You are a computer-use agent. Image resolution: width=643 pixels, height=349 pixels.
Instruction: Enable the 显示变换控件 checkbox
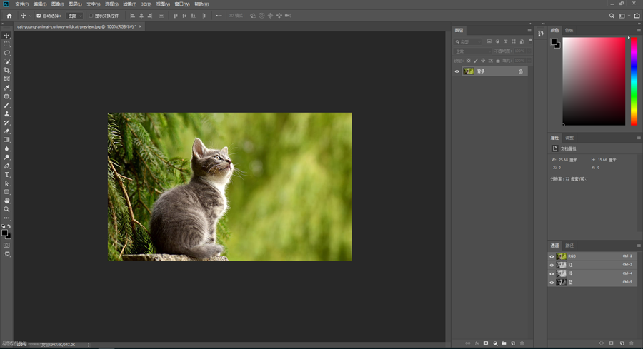click(91, 16)
